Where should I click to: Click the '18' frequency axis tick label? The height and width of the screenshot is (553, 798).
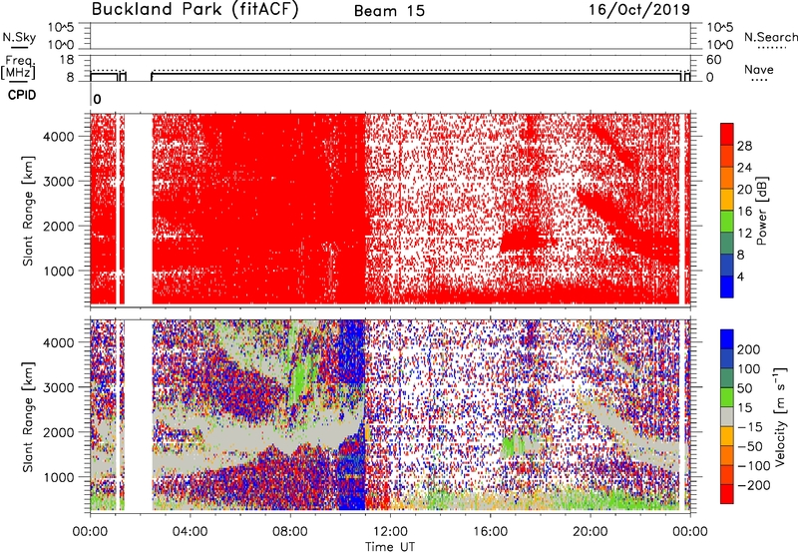tap(67, 60)
